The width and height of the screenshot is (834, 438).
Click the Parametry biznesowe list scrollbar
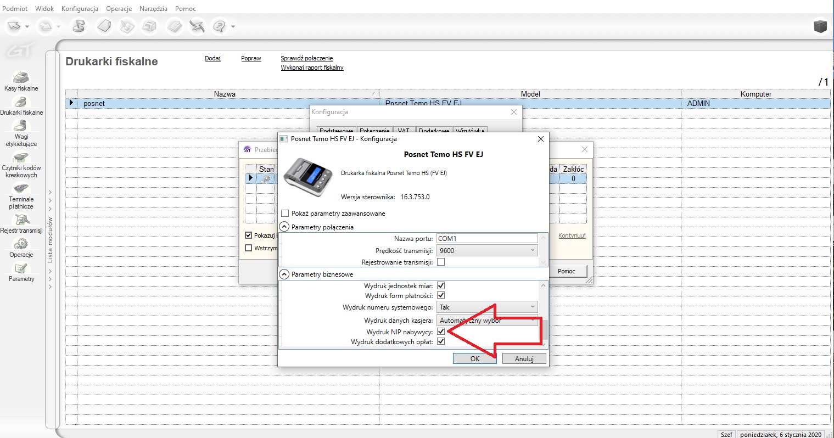point(544,314)
